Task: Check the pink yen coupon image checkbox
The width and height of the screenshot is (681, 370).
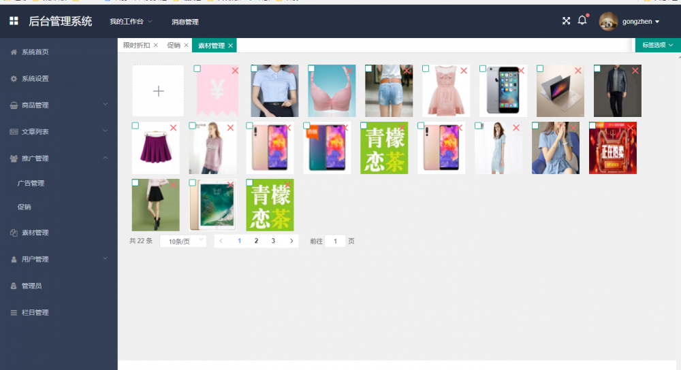Action: (x=197, y=69)
